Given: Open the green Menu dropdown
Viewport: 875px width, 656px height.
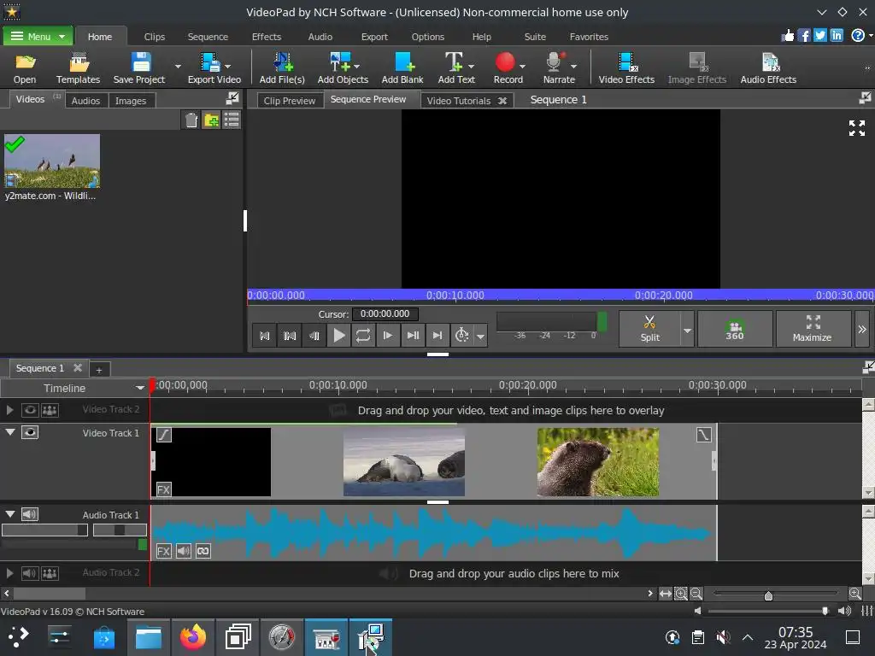Looking at the screenshot, I should click(38, 36).
